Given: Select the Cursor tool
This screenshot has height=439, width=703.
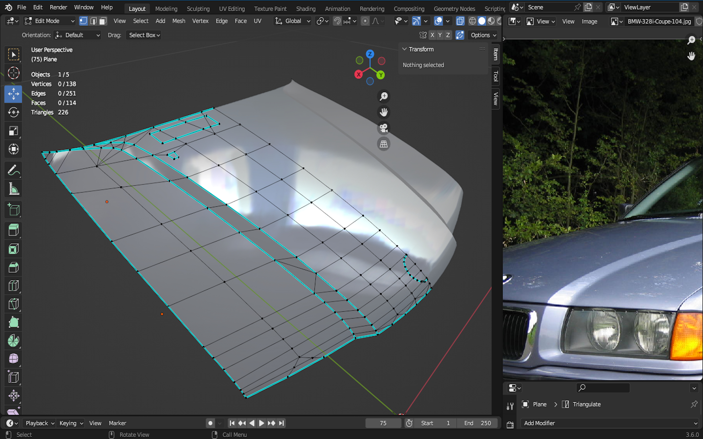Looking at the screenshot, I should pos(13,73).
